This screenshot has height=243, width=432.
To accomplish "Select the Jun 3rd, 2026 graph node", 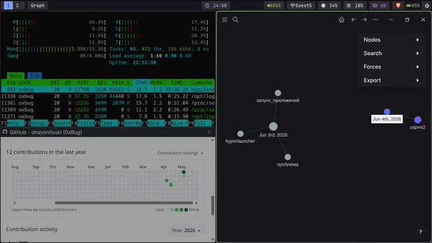I will pos(273,127).
